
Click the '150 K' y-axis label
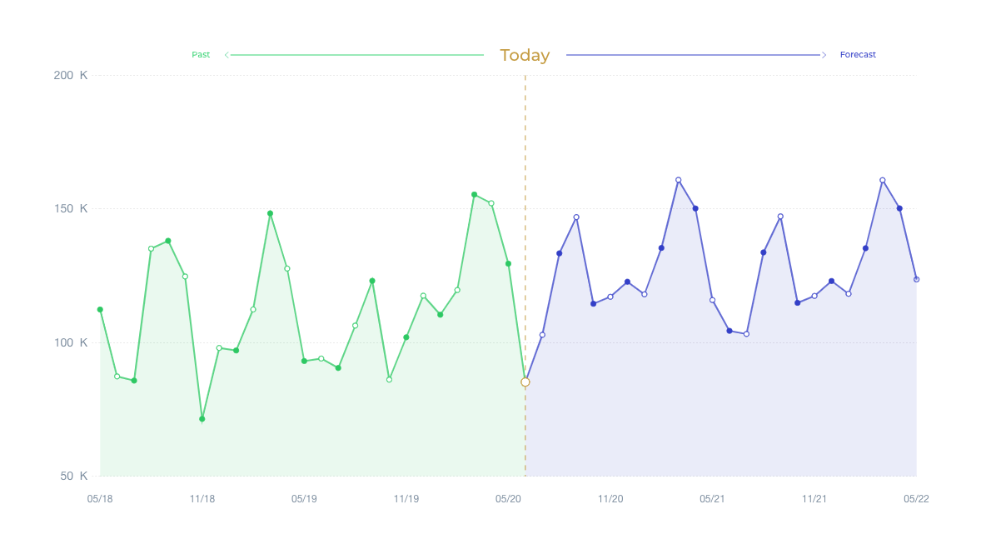71,208
